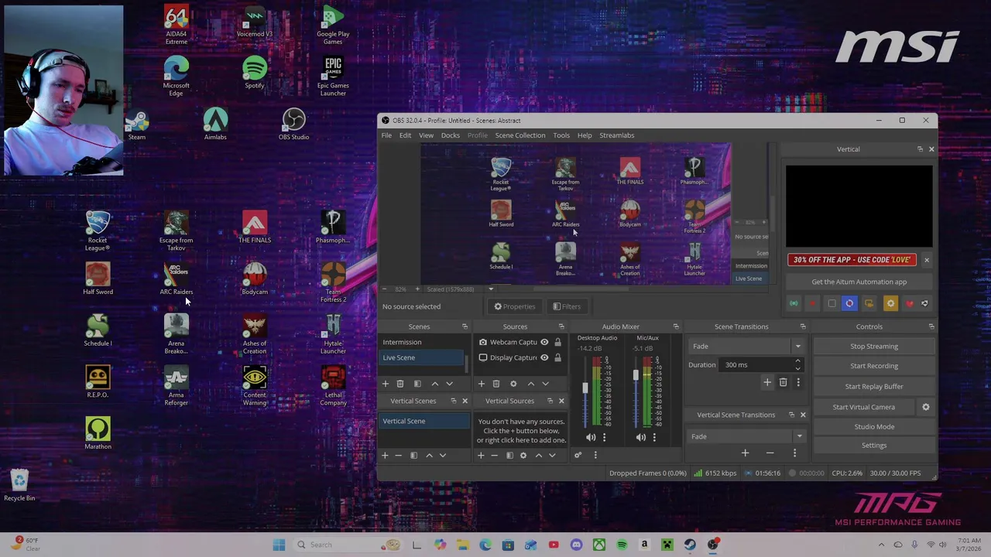Add a new source in Sources panel
The width and height of the screenshot is (991, 557).
pos(481,383)
